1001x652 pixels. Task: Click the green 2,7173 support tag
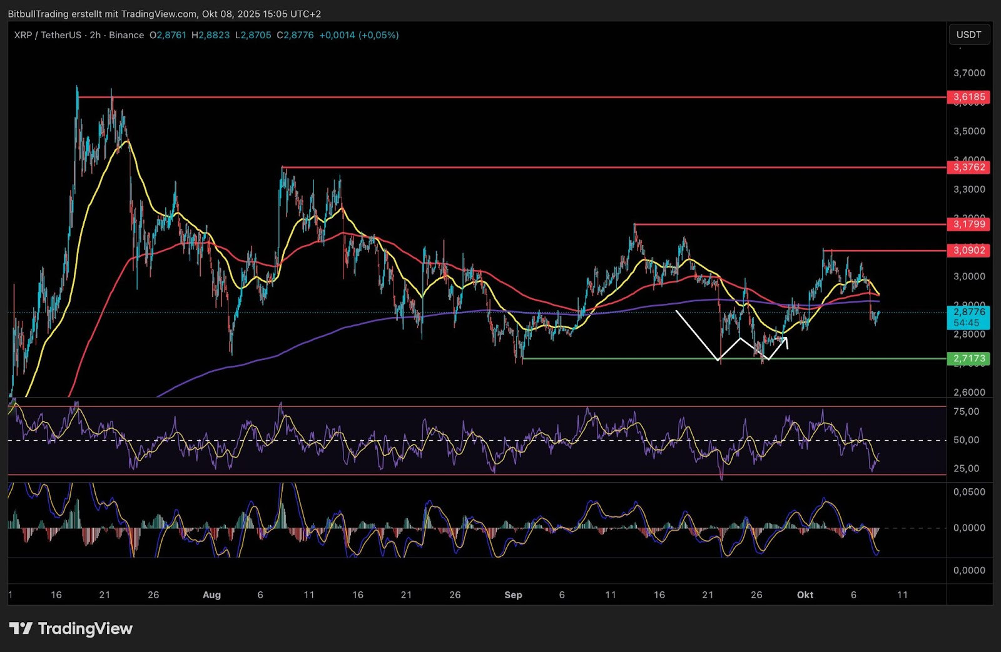[968, 358]
